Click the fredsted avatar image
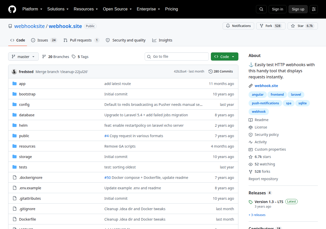 (14, 72)
